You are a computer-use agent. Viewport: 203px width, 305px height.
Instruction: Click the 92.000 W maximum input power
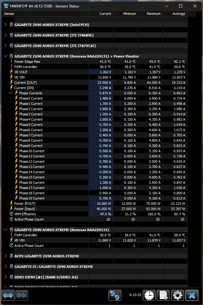coord(154,209)
